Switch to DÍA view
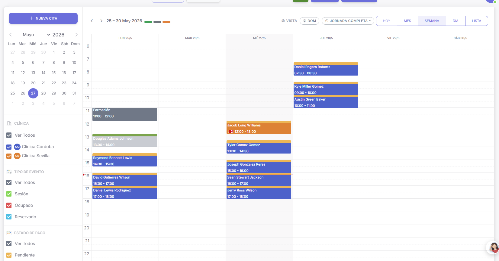The width and height of the screenshot is (499, 261). (x=456, y=21)
